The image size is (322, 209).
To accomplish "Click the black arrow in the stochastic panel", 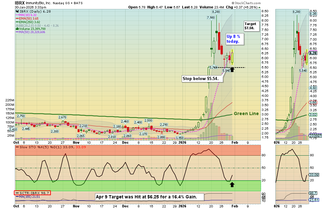I will pos(232,184).
